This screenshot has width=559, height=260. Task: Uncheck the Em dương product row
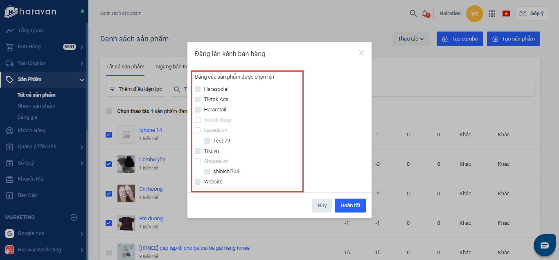point(108,223)
